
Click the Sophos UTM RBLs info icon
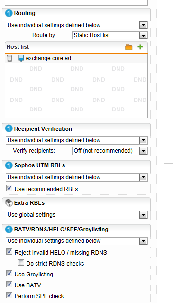tap(9, 165)
